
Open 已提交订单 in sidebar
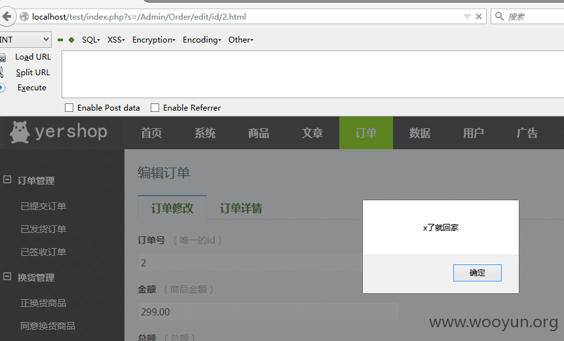[x=43, y=206]
